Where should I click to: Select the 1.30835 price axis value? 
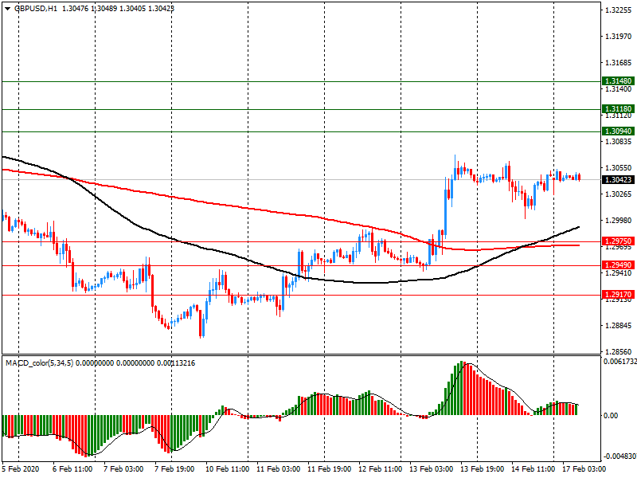pos(619,142)
